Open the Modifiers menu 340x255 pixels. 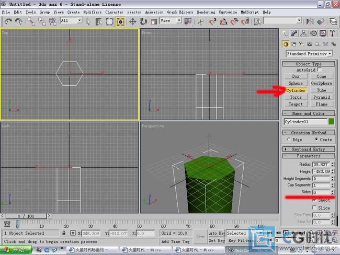click(x=93, y=12)
